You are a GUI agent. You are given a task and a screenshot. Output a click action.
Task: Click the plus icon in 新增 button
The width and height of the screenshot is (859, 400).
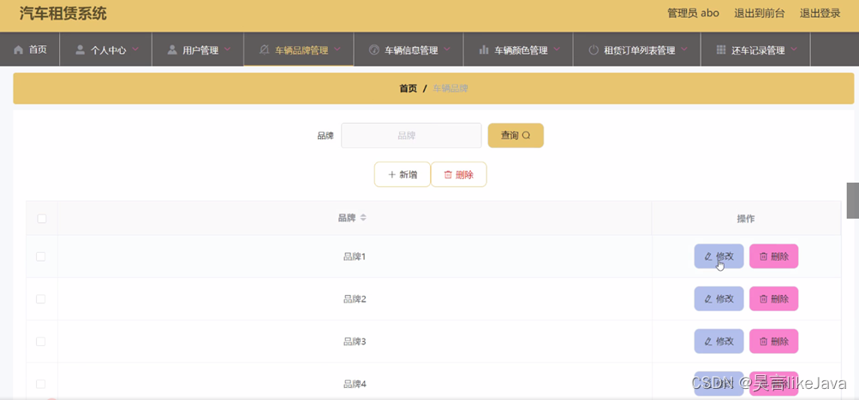tap(391, 175)
